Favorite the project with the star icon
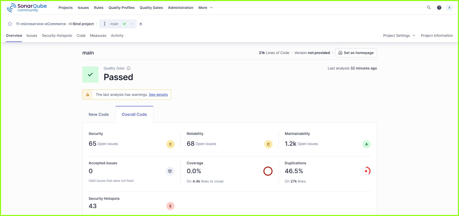 pyautogui.click(x=10, y=24)
